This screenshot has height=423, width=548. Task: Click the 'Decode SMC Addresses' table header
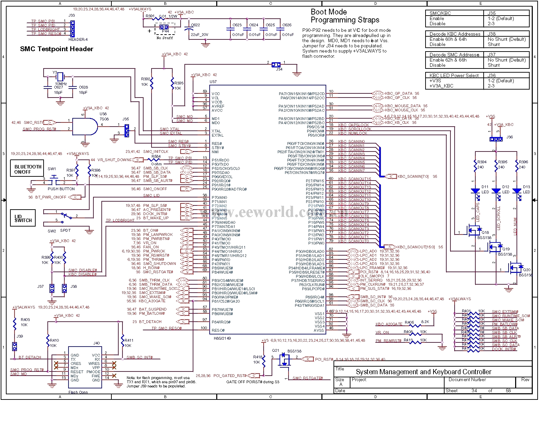click(454, 55)
